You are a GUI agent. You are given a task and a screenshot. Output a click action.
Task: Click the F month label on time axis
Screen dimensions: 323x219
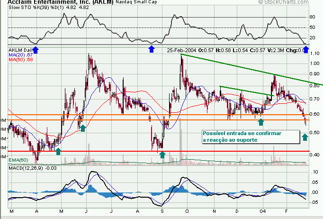point(287,211)
